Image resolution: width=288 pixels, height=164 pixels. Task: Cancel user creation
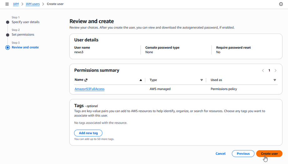coord(220,154)
